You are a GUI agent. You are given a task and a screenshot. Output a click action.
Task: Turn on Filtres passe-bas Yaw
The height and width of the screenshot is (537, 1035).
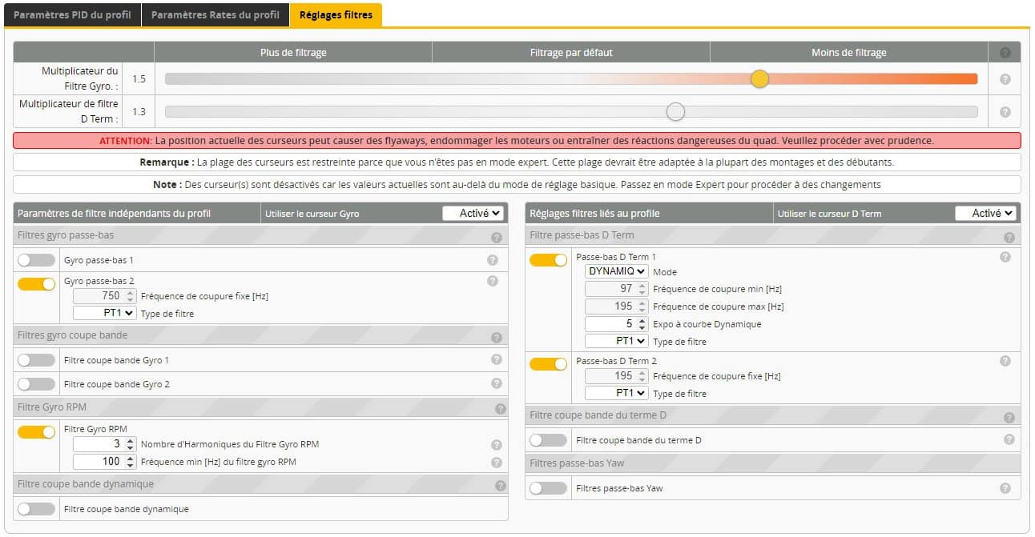point(548,488)
